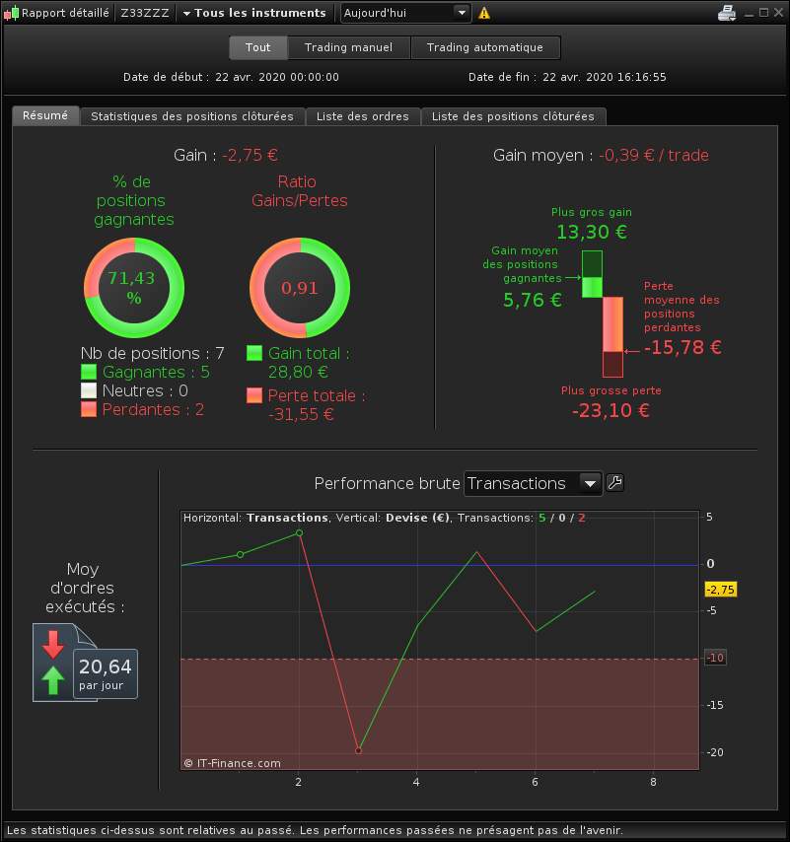Click the -10 drawdown level label
Screen dimensions: 790x842
click(x=715, y=658)
